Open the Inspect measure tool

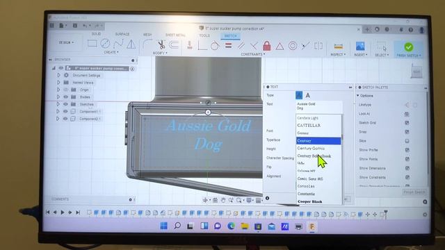coord(338,47)
